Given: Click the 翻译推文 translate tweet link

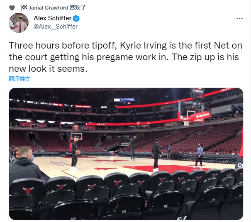Looking at the screenshot, I should [x=19, y=78].
